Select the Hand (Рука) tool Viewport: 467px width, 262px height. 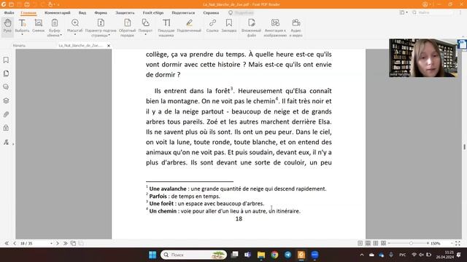[x=7, y=26]
